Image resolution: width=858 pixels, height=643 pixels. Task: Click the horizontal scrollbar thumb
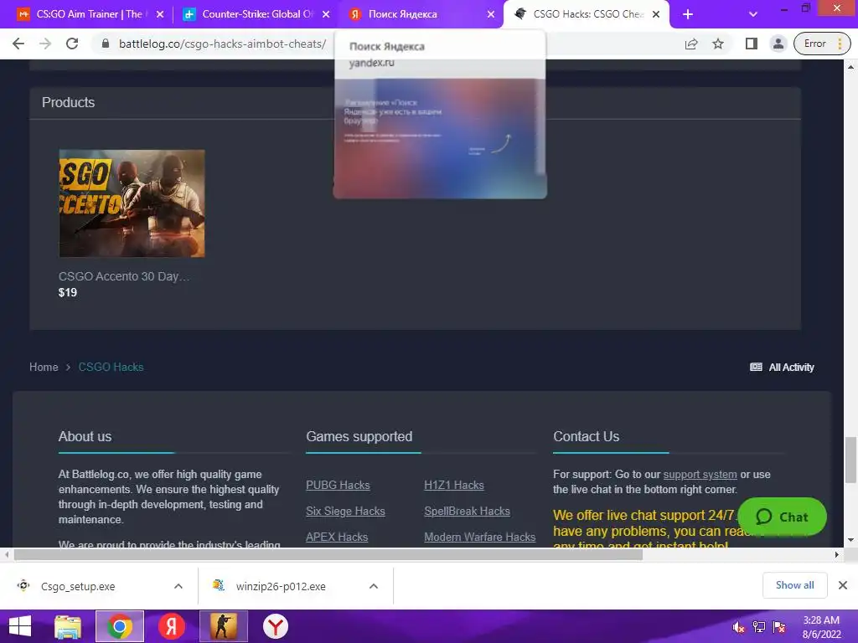328,555
